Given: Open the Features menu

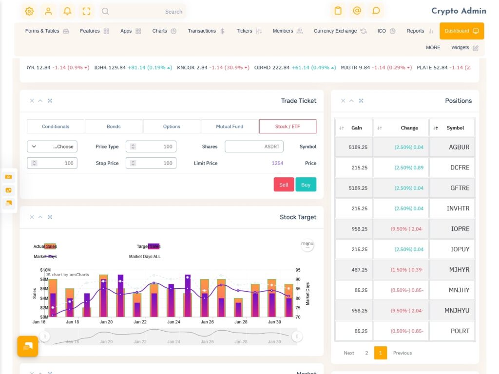Looking at the screenshot, I should pos(95,31).
